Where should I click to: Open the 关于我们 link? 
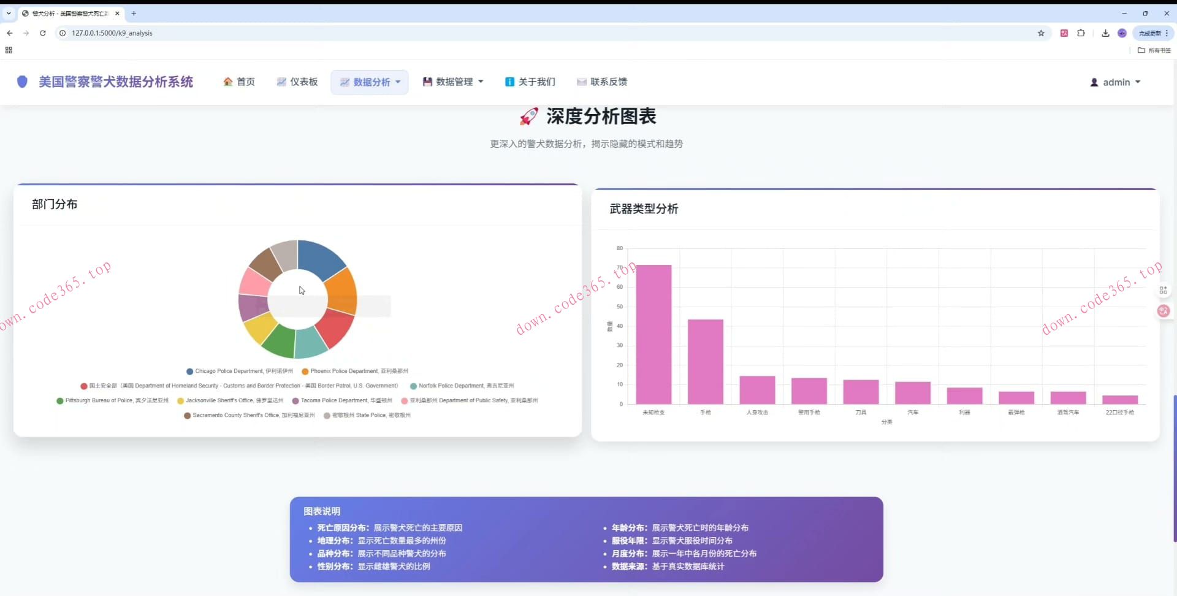click(x=530, y=82)
